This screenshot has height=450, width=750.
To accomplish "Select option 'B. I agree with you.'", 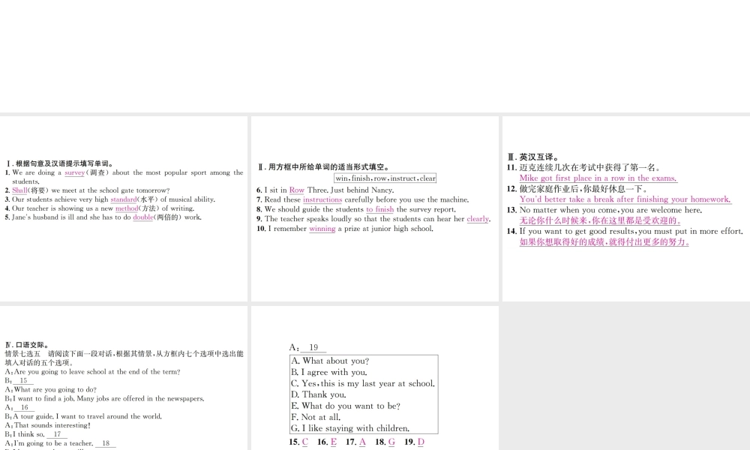I will tap(329, 373).
